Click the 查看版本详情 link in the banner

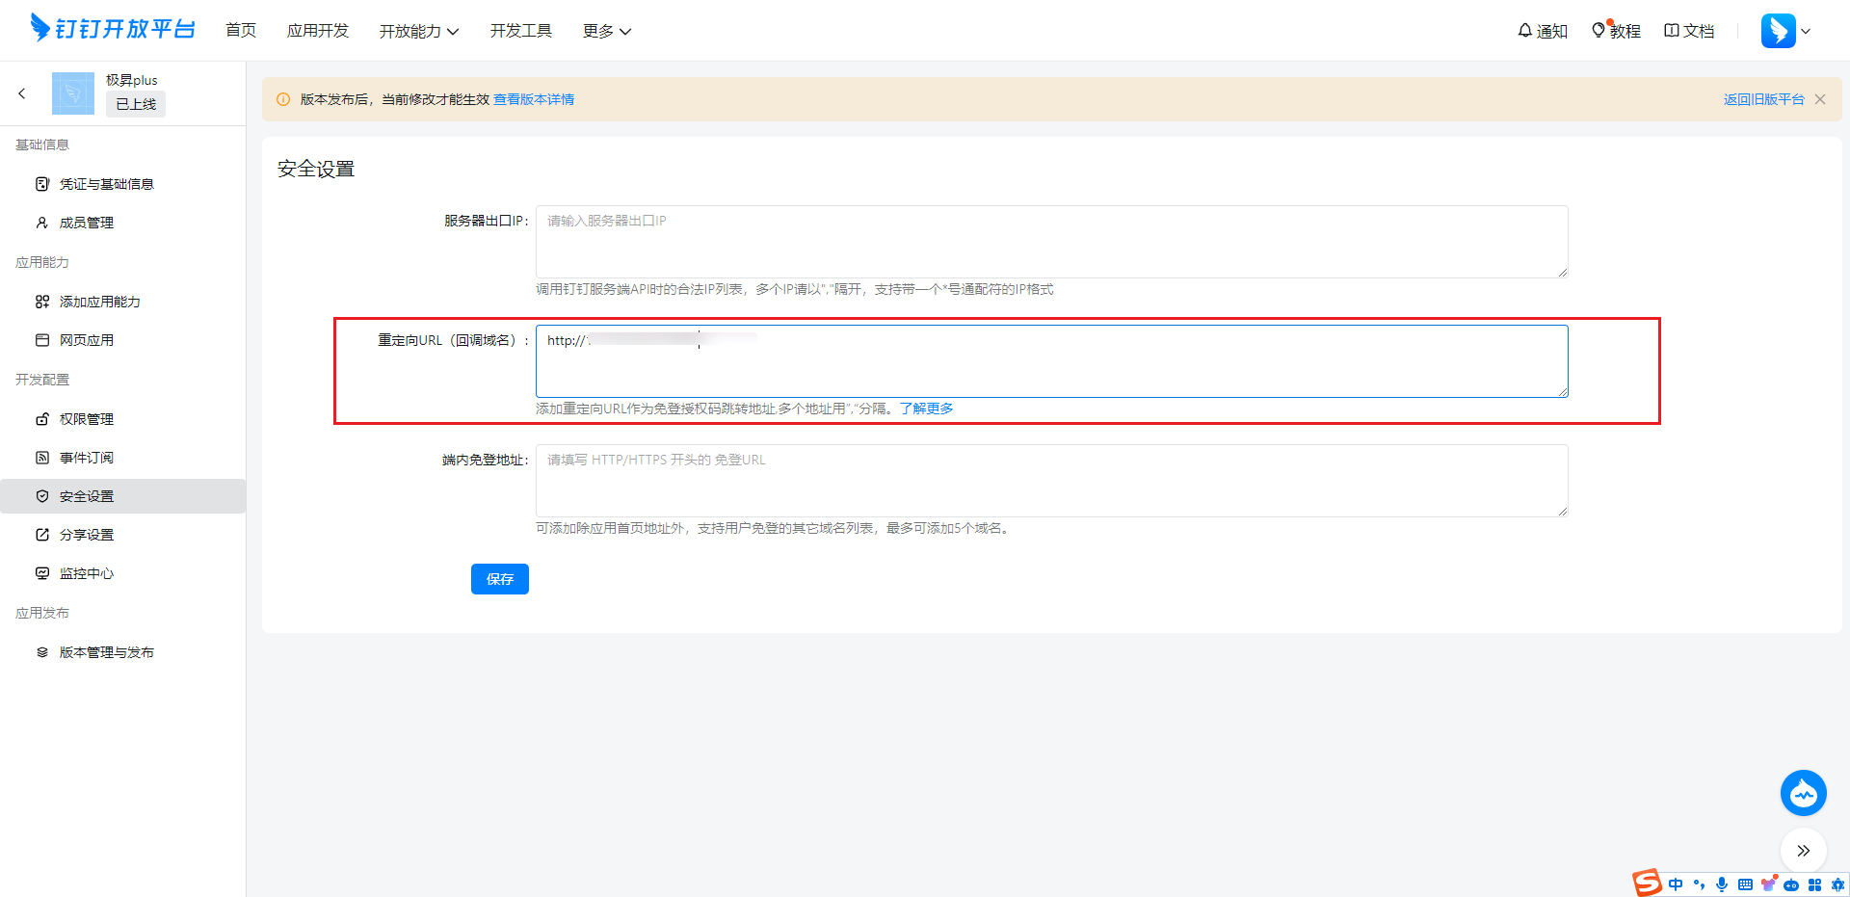click(x=534, y=99)
